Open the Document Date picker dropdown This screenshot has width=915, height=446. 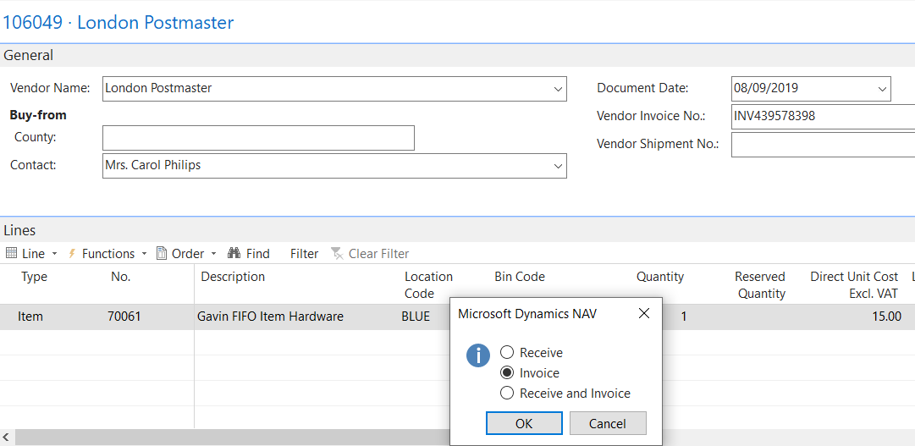(x=882, y=88)
